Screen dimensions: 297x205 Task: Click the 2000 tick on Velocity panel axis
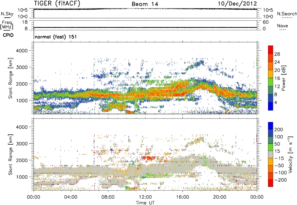(x=22, y=160)
